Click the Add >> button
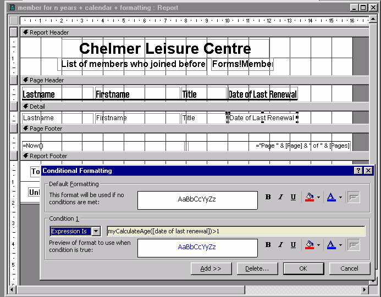The width and height of the screenshot is (381, 297). (211, 268)
